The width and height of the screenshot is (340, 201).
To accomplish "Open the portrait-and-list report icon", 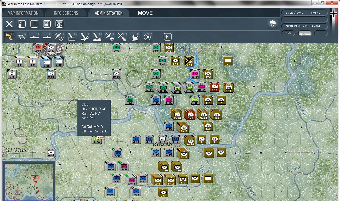I will tap(22, 24).
